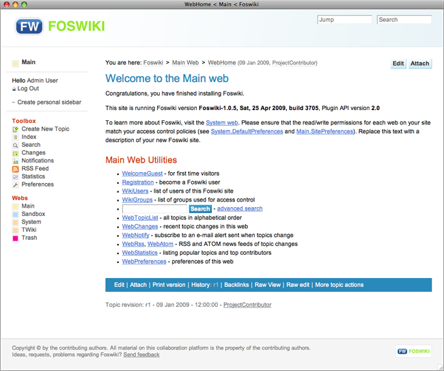Open Main.SitePreferences link
The width and height of the screenshot is (444, 371).
(x=324, y=131)
